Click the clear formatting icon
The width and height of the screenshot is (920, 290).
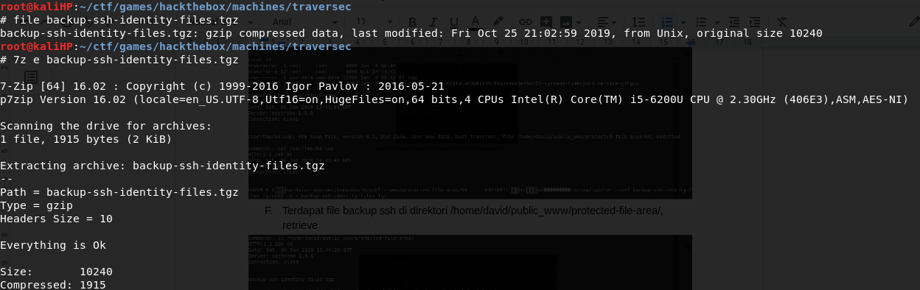[x=782, y=21]
